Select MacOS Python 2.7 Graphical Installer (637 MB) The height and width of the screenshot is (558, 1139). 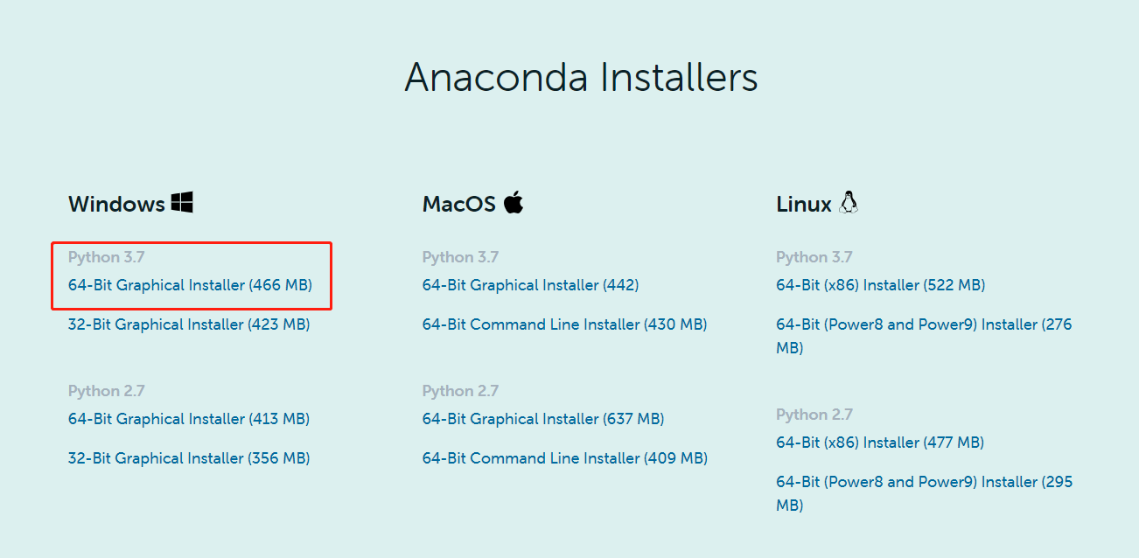(x=542, y=418)
